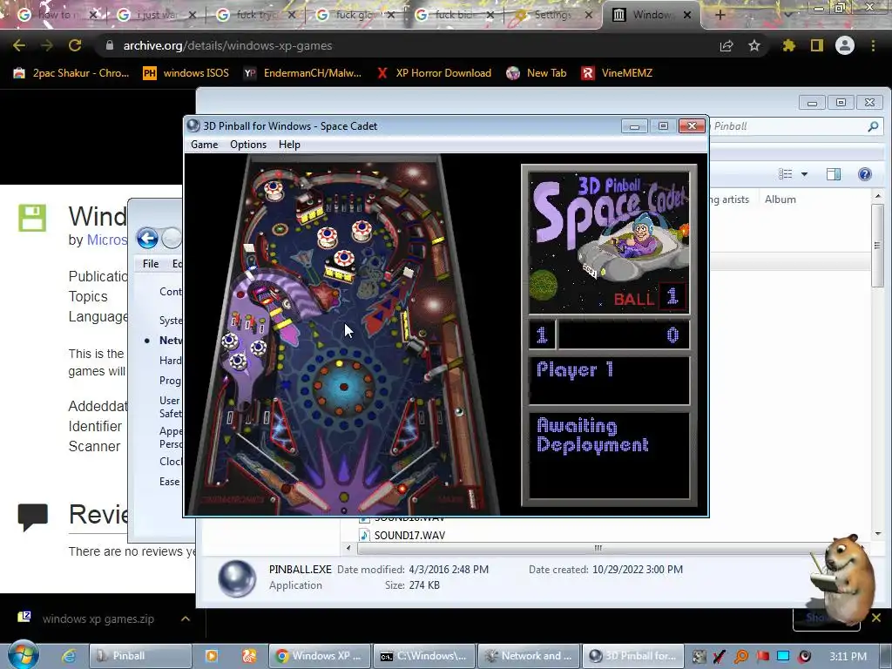Open Explorer help question mark icon

pos(865,174)
